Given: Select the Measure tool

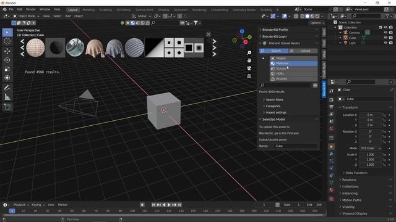Looking at the screenshot, I should (x=7, y=97).
